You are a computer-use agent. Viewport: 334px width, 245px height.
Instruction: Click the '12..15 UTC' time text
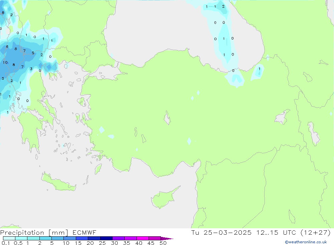pyautogui.click(x=276, y=232)
